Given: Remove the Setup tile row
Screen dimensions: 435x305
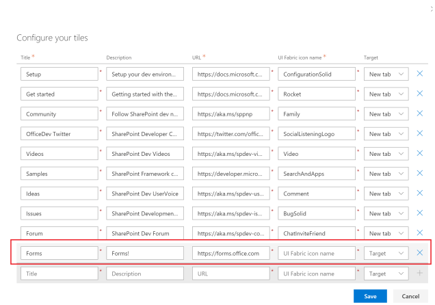Looking at the screenshot, I should click(x=420, y=74).
